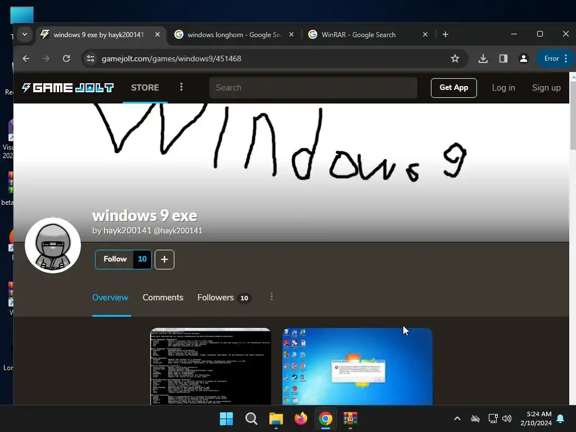The width and height of the screenshot is (576, 432).
Task: Expand the tab search dropdown arrow
Action: click(x=25, y=34)
